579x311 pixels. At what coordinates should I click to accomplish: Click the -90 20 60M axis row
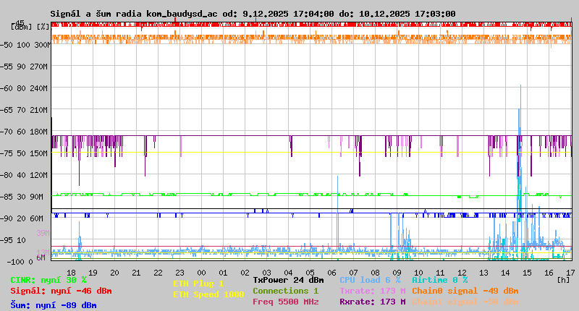point(22,218)
